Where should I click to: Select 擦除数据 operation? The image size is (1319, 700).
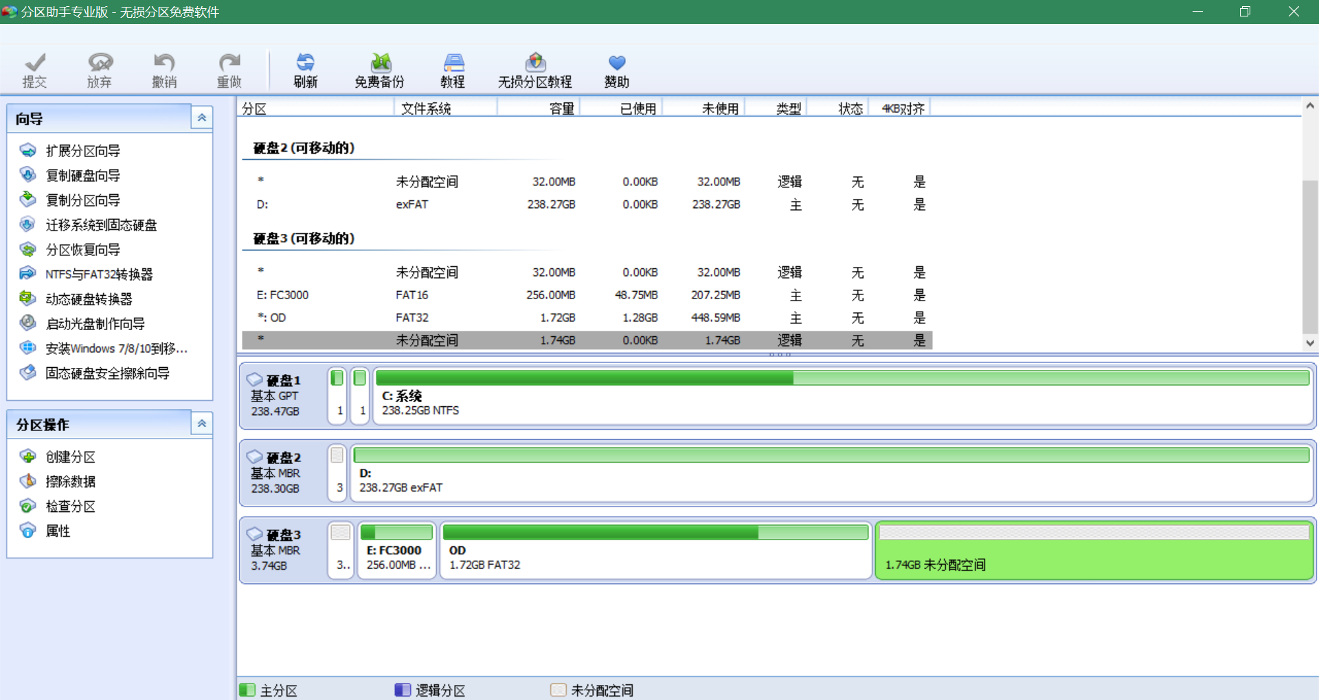[x=70, y=482]
